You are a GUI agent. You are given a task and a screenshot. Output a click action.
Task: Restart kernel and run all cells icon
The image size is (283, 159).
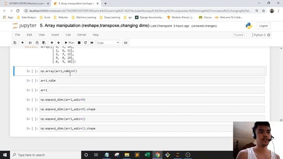(x=92, y=43)
